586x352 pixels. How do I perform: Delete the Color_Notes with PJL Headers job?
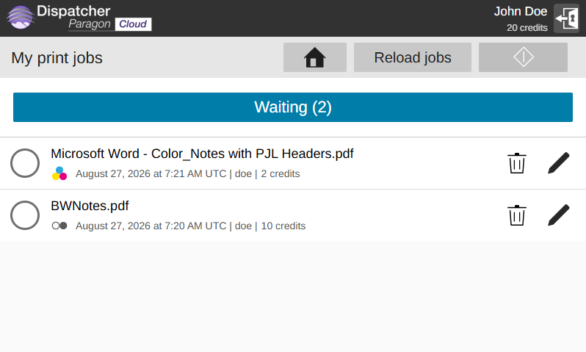[x=517, y=163]
